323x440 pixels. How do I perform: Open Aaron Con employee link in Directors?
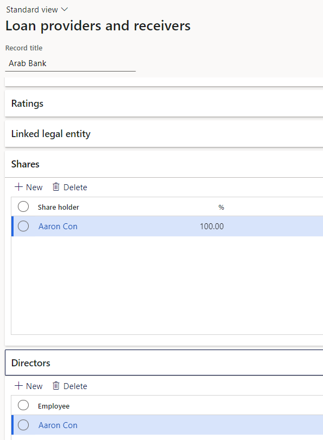(58, 425)
